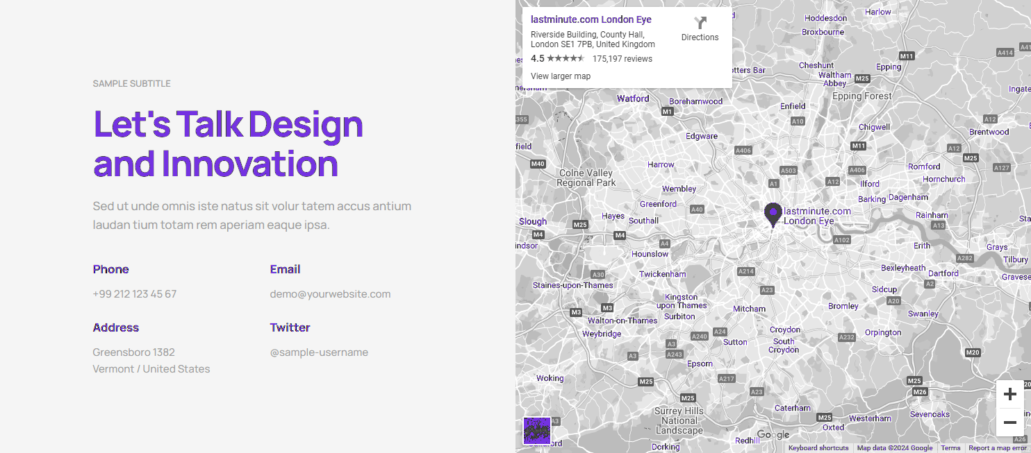Viewport: 1031px width, 453px height.
Task: Click the Croydon label on the map
Action: [x=785, y=330]
